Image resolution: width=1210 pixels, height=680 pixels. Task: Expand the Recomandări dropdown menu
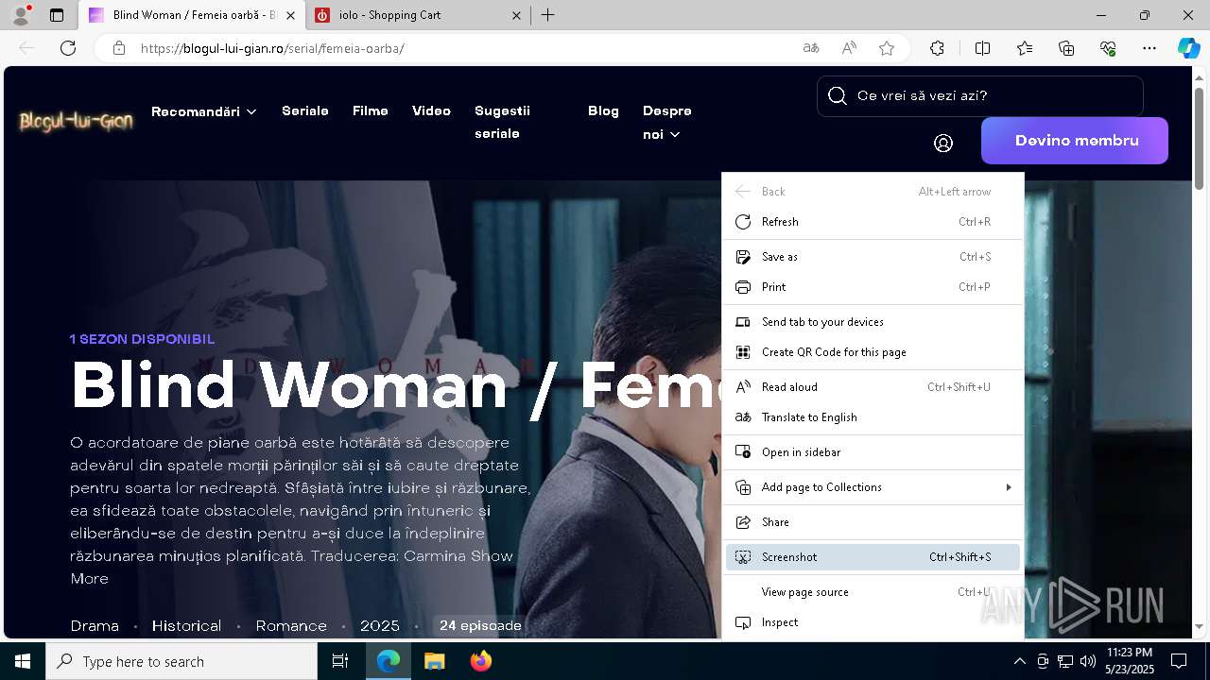click(x=204, y=111)
